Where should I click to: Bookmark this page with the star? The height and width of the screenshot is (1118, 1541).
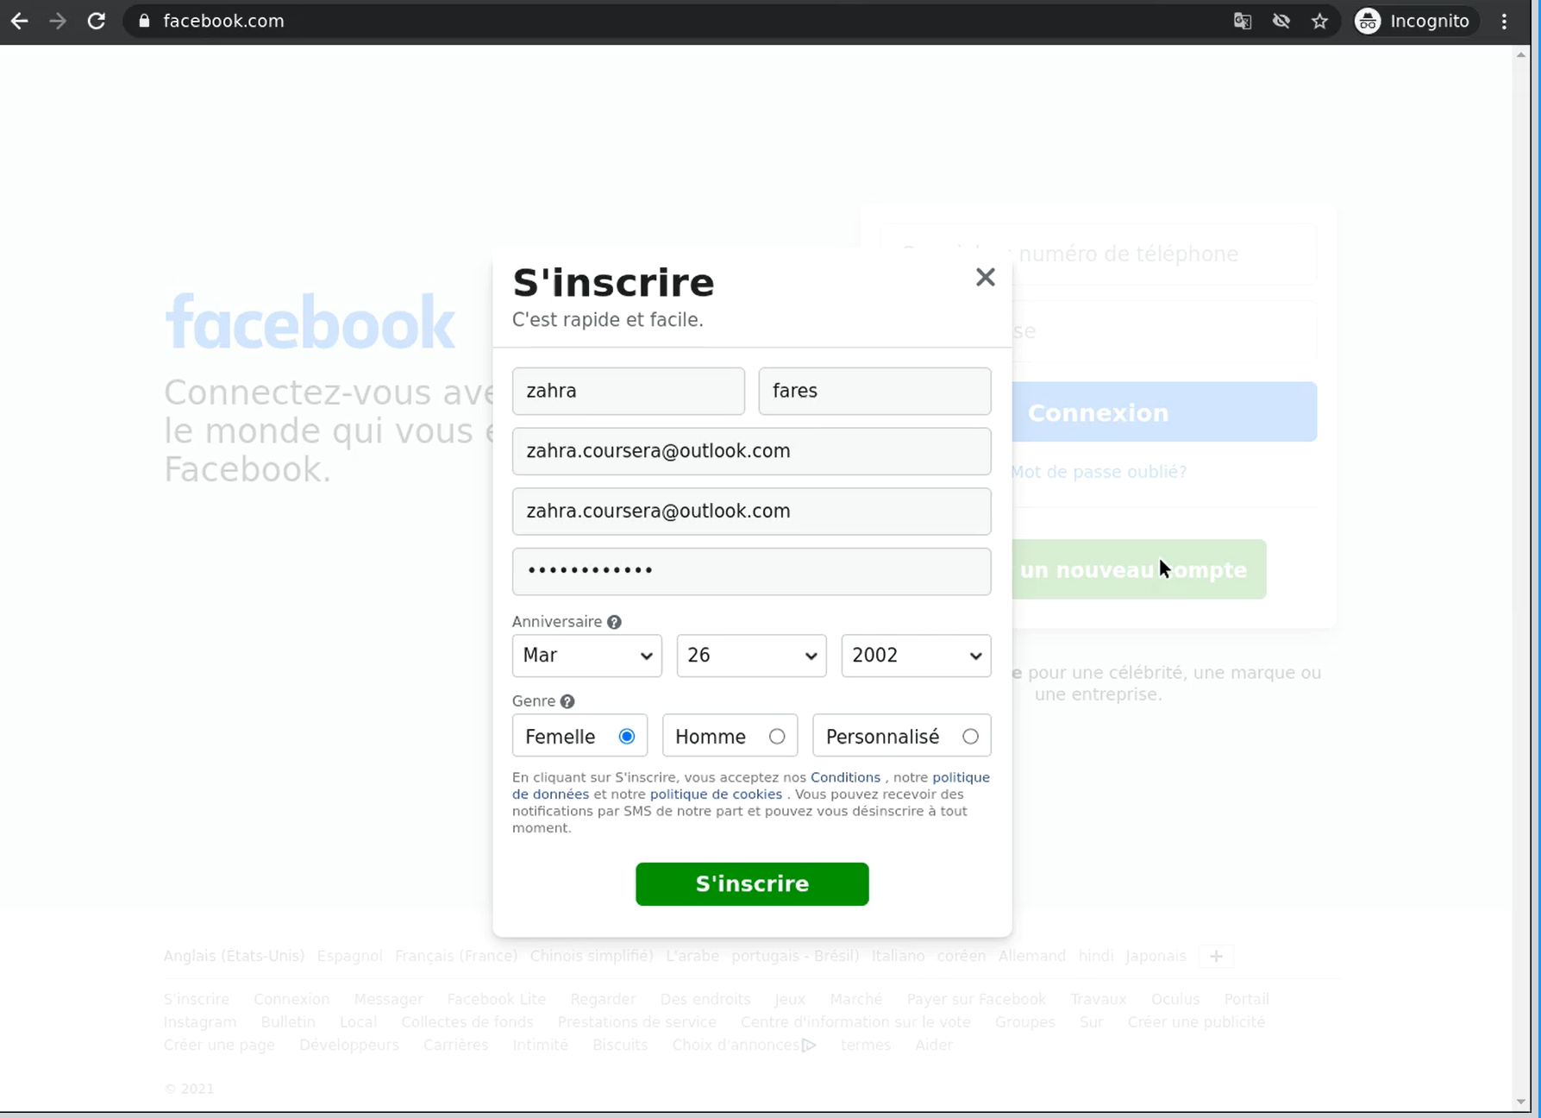(1319, 21)
